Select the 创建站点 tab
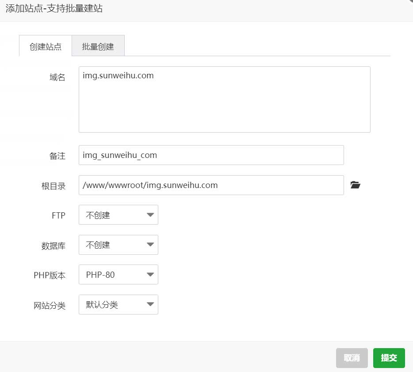Screen dimensions: 413x372 coord(45,46)
